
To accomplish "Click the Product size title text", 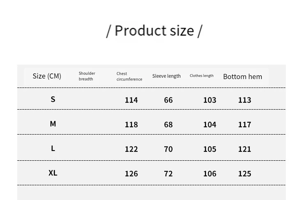I will tap(154, 31).
